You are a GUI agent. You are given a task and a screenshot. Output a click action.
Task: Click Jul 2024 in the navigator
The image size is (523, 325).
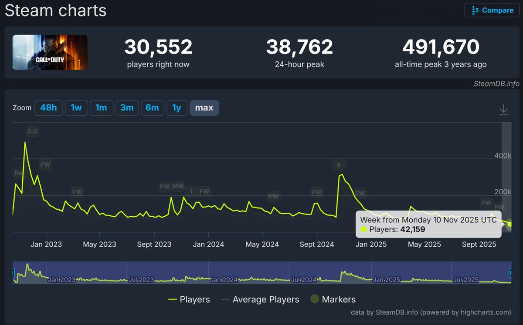click(x=303, y=279)
